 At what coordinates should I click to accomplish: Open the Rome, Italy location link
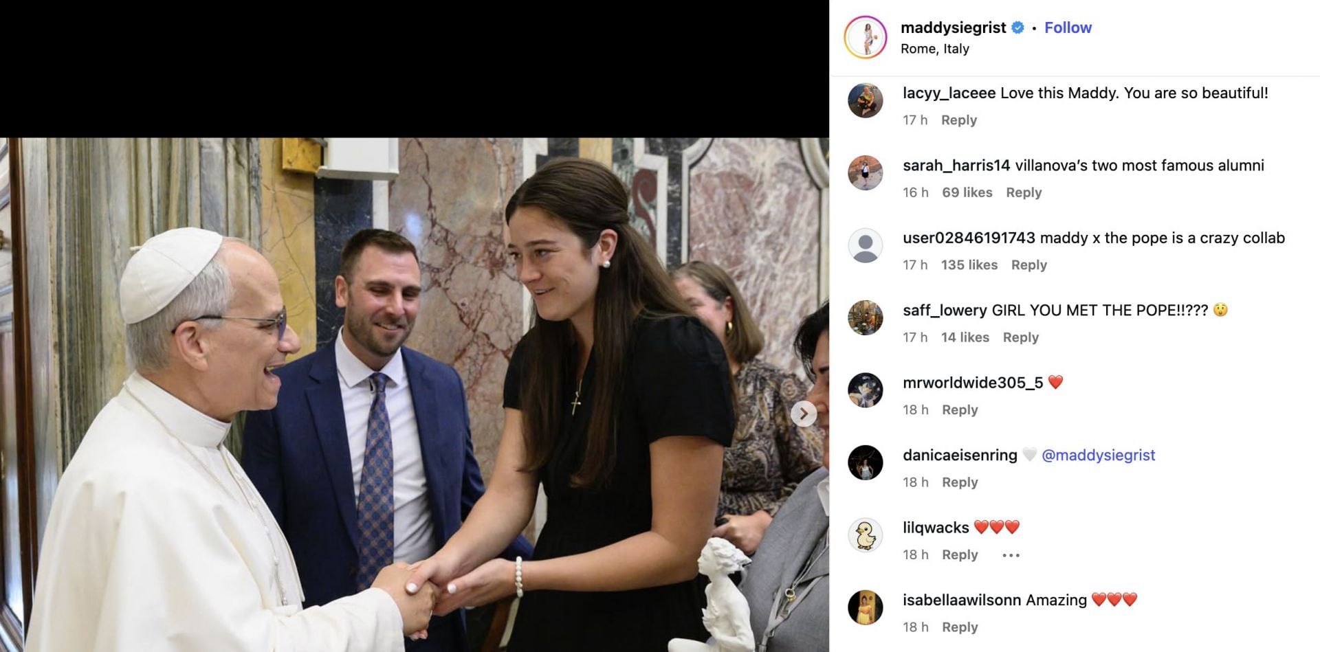coord(935,49)
